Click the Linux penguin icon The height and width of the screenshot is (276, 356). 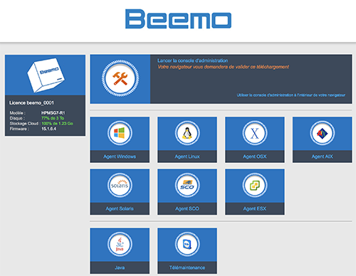coord(187,133)
